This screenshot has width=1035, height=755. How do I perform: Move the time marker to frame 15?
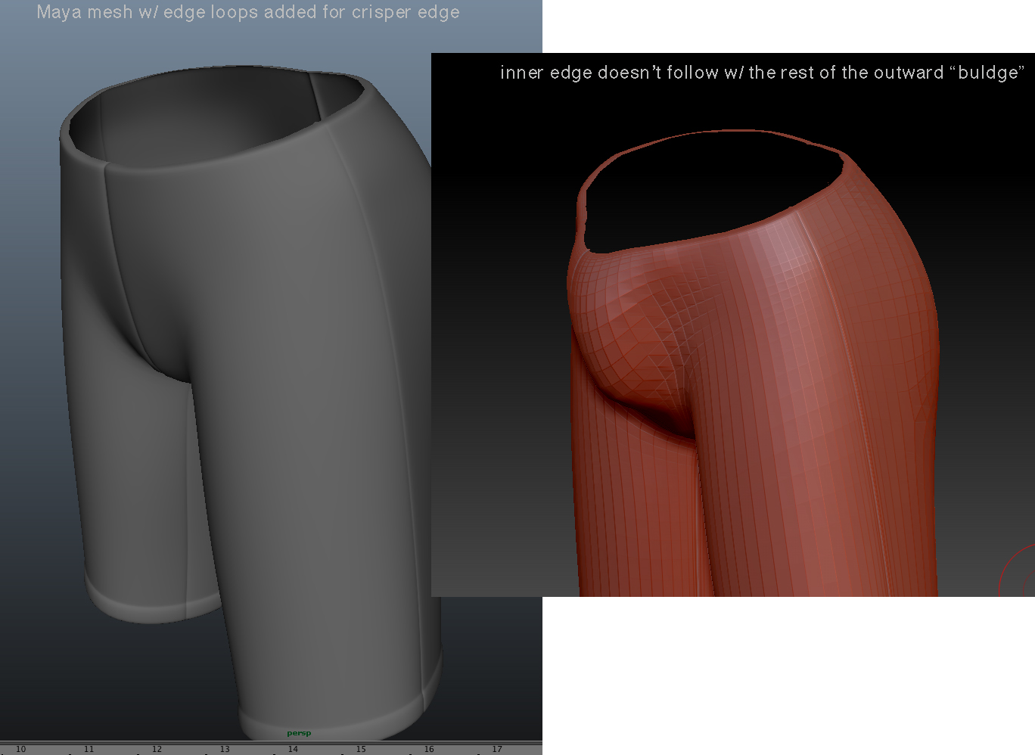pos(361,749)
